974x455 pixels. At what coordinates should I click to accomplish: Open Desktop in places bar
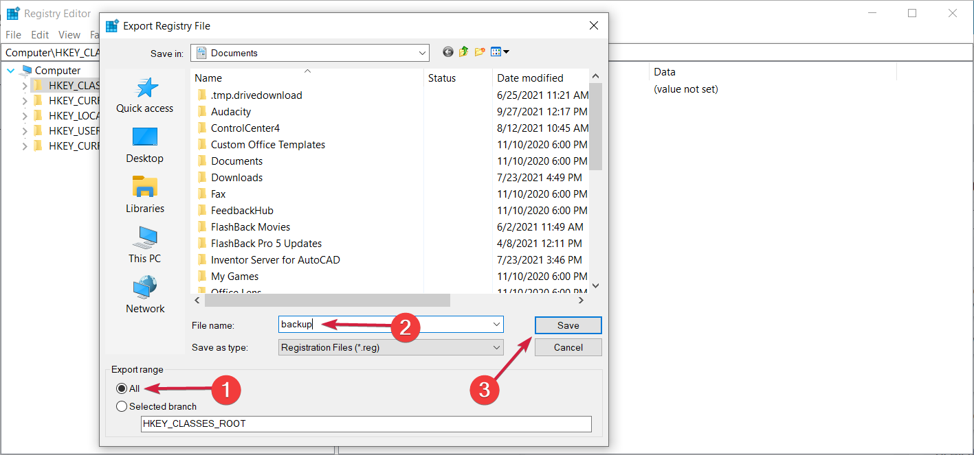tap(144, 145)
